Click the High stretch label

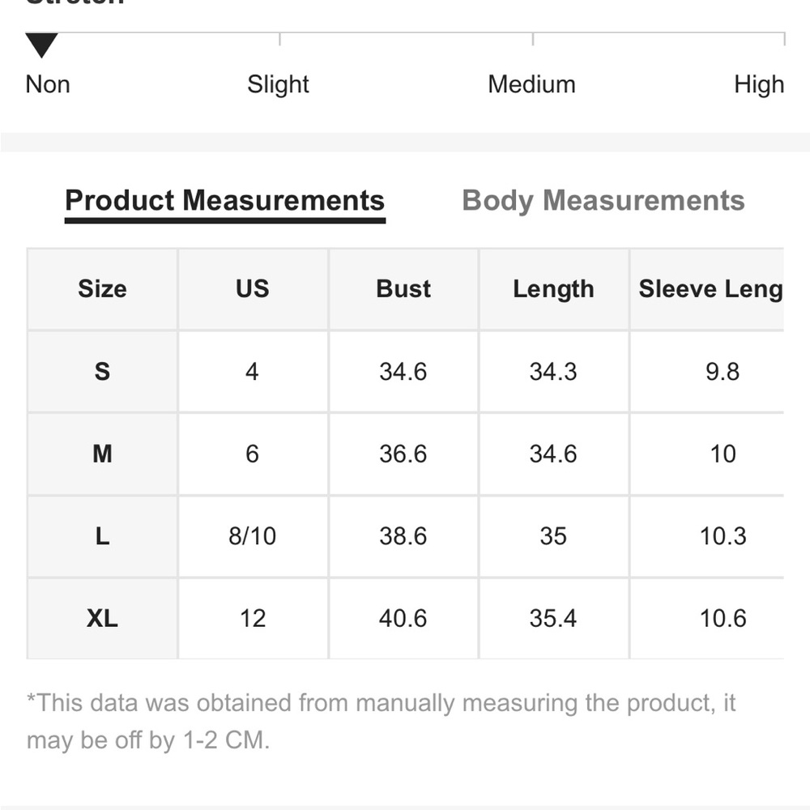pos(759,84)
